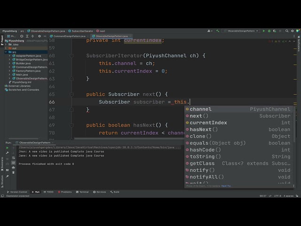
Task: Build project with the hammer icon
Action: (218, 31)
